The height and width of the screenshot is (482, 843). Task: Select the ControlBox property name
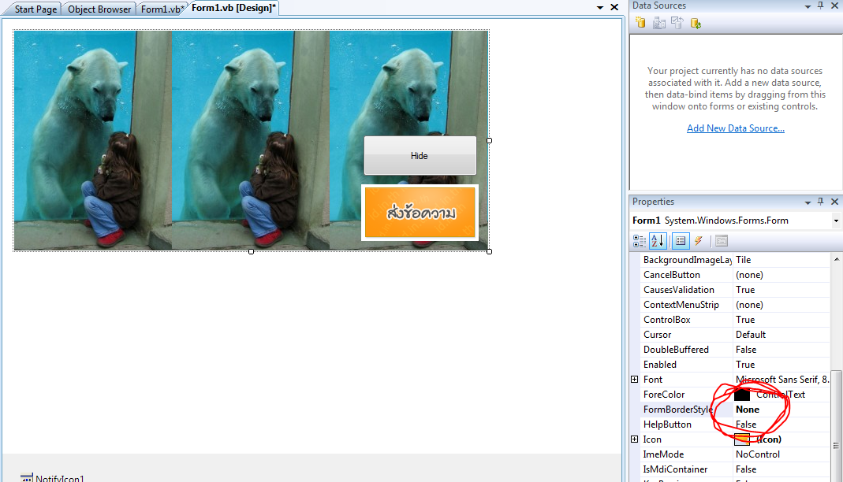(666, 320)
